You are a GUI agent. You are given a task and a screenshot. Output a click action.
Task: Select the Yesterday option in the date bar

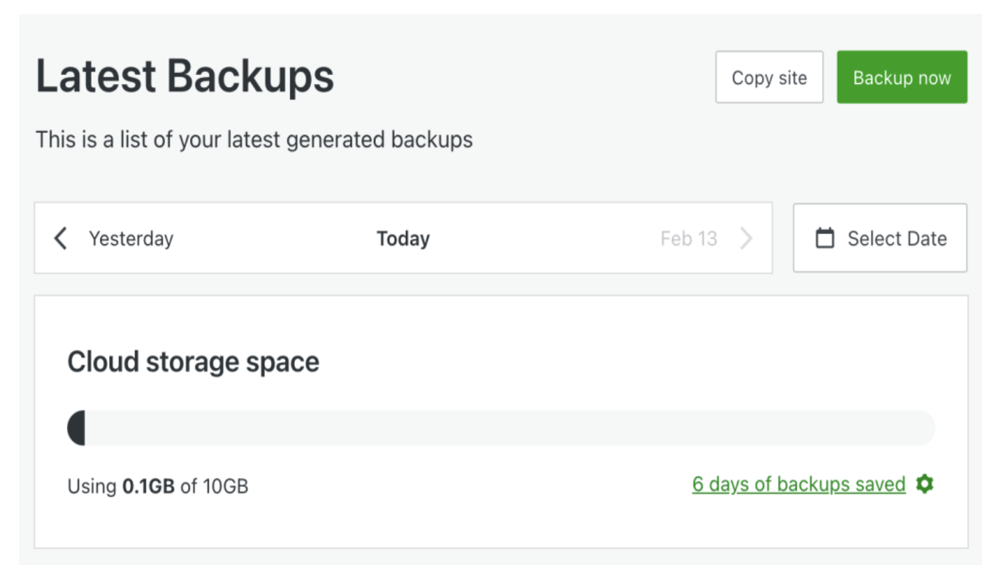click(131, 238)
